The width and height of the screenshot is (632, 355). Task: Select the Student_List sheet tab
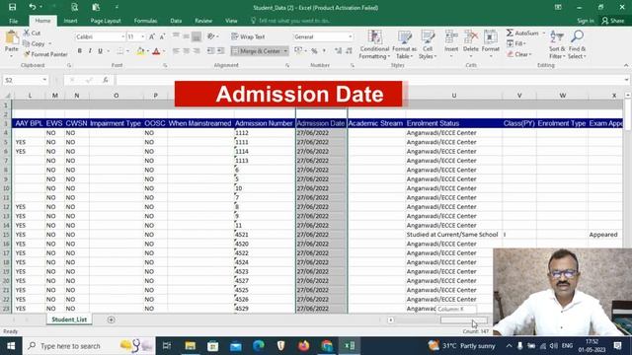tap(69, 319)
